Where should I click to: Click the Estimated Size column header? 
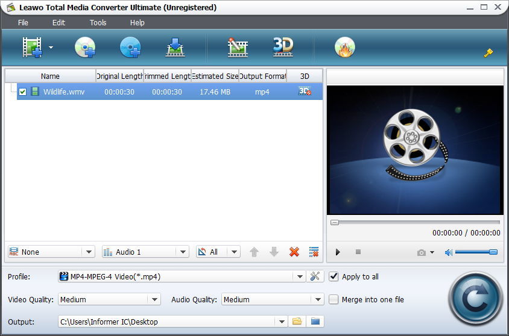[x=215, y=76]
